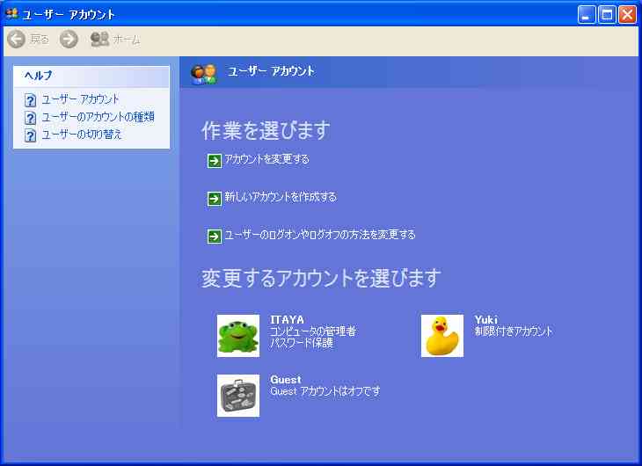Click 制限付きアカウント text under Yuki
Screen dimensions: 642x466
(x=514, y=331)
